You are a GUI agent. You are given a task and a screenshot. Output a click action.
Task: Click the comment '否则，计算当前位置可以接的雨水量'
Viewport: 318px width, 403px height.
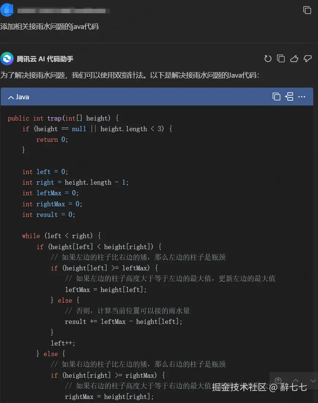click(x=128, y=311)
